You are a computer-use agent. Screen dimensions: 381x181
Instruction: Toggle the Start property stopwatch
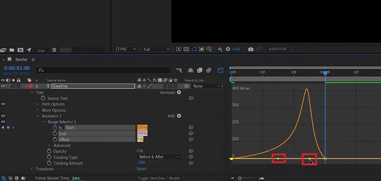pos(55,128)
